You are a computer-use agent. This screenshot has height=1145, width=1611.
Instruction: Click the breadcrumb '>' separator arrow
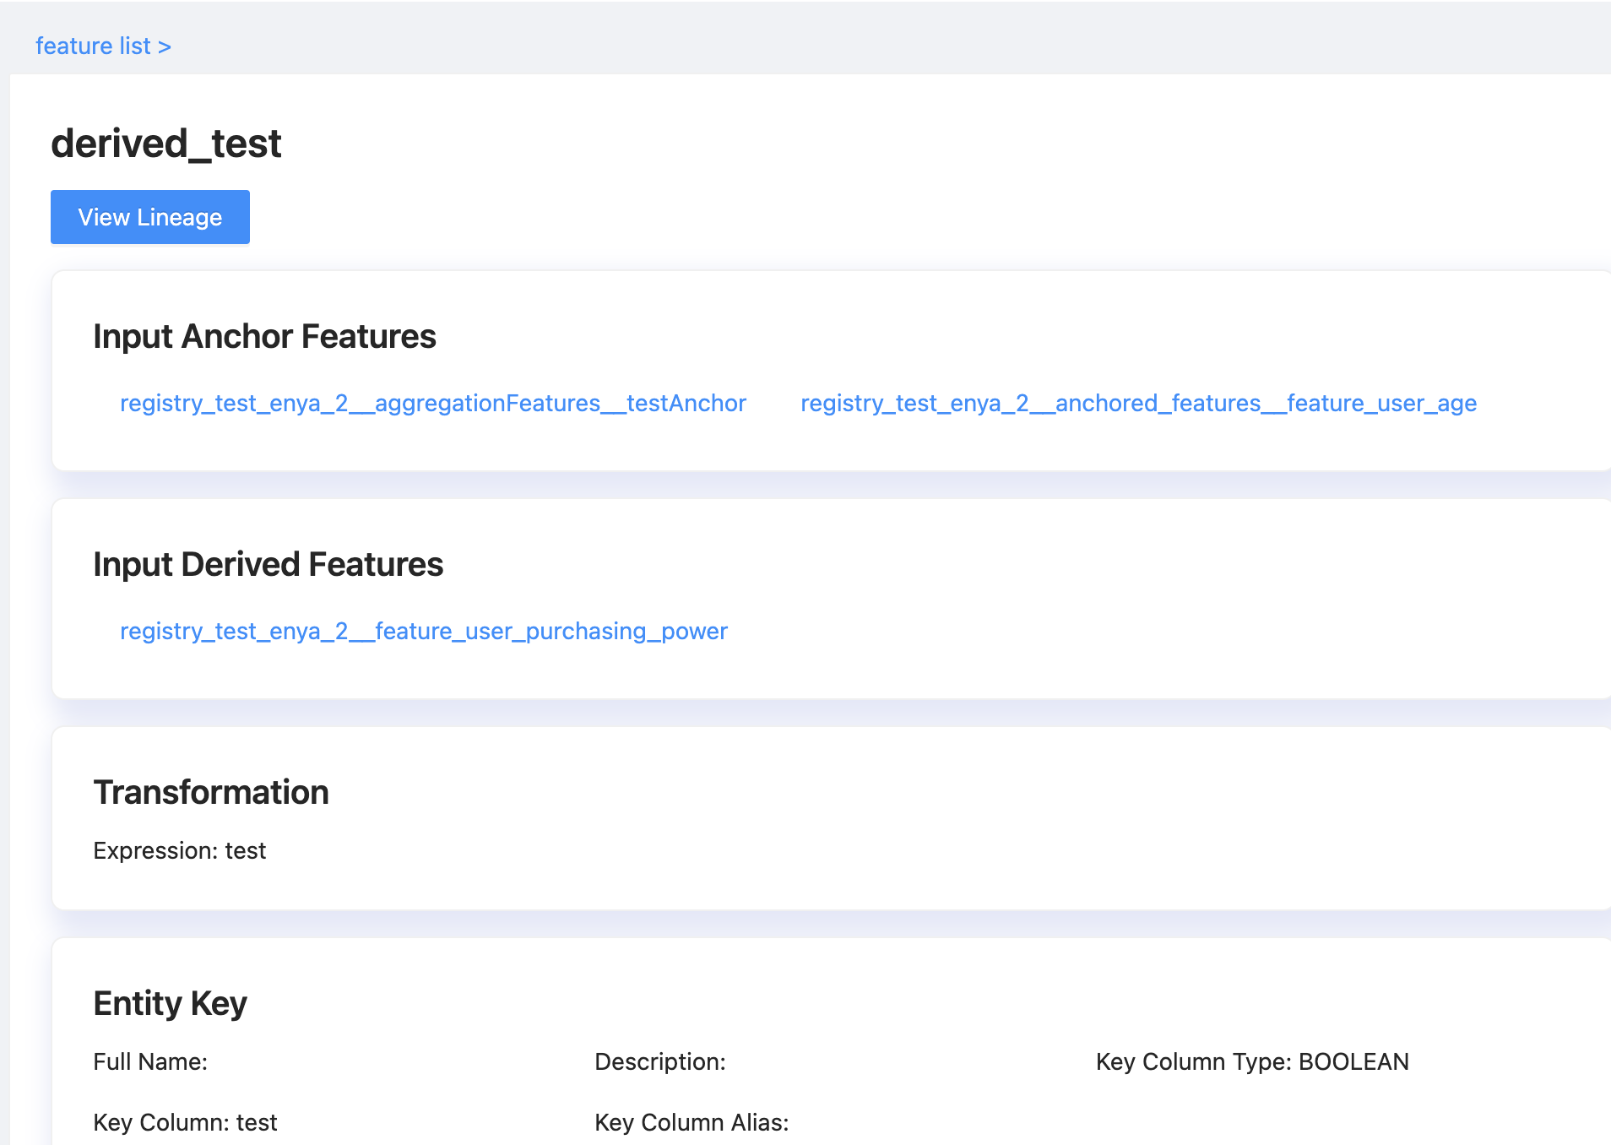point(165,46)
